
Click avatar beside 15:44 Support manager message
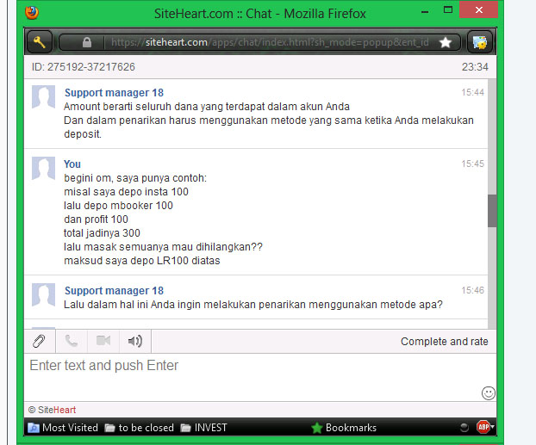click(43, 97)
